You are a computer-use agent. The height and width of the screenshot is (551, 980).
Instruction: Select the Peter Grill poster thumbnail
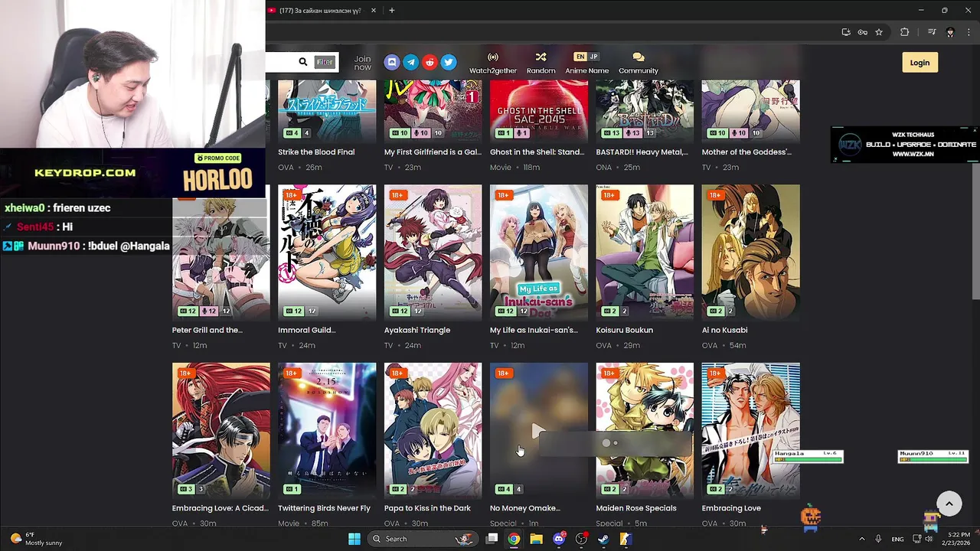tap(220, 252)
